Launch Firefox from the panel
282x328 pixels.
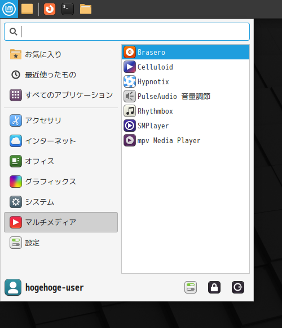(x=50, y=9)
